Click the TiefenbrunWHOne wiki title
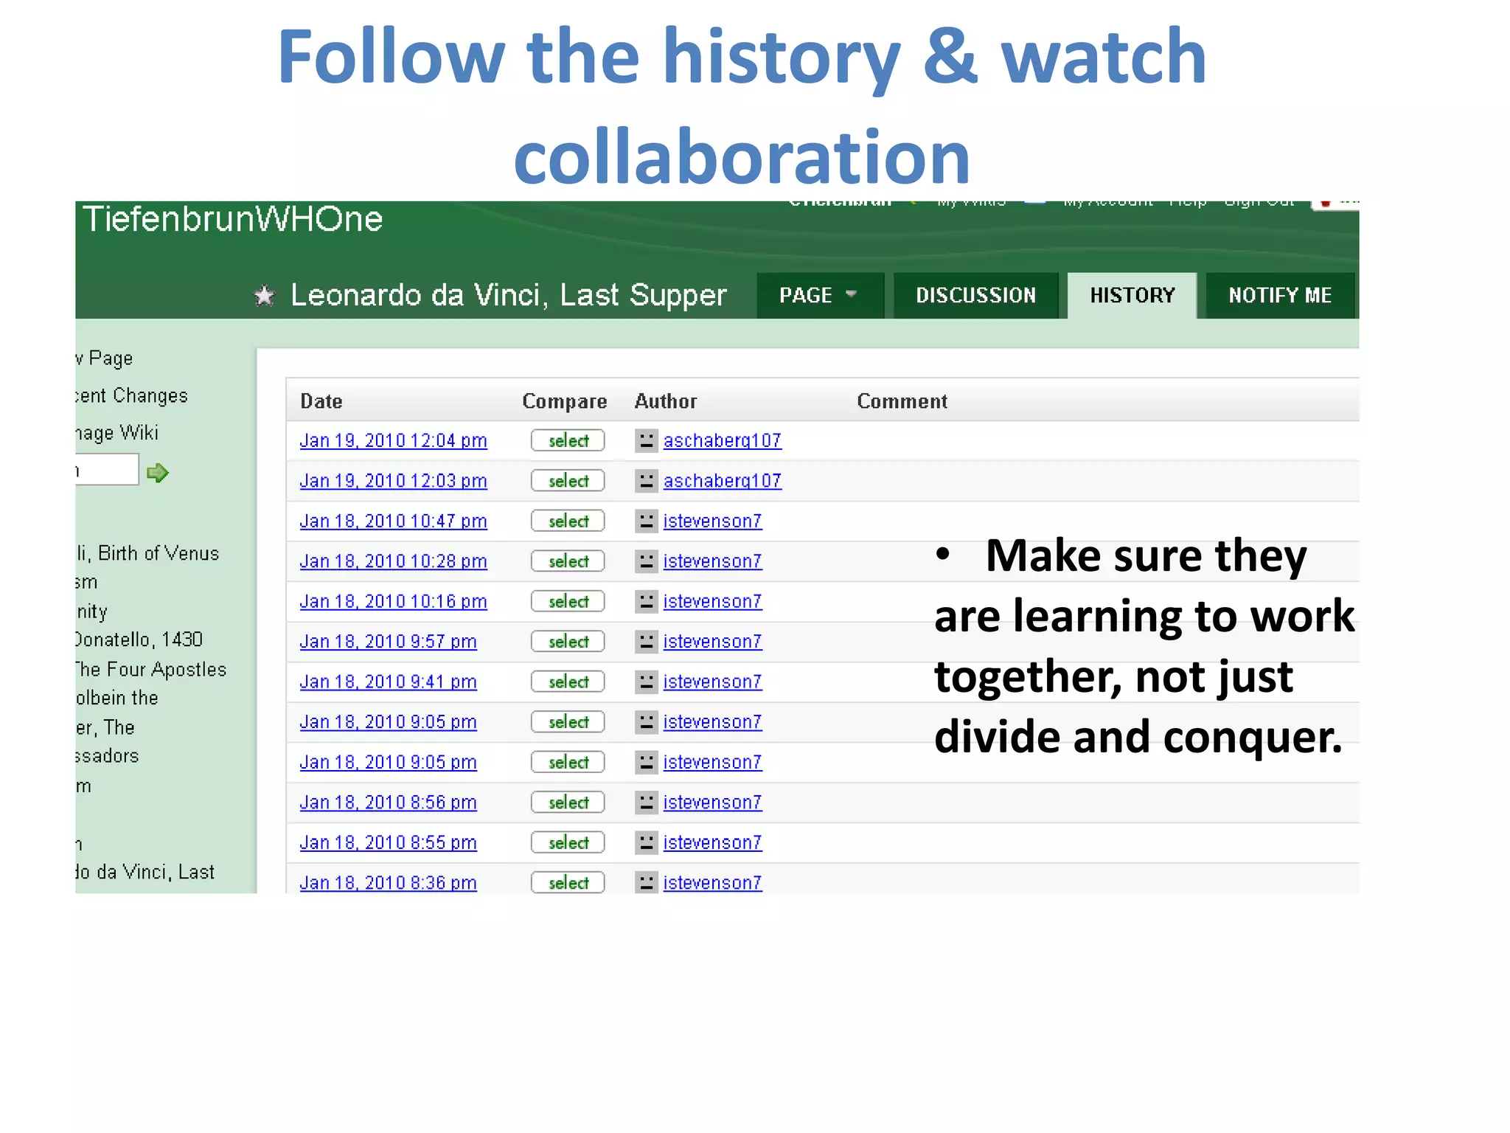The image size is (1510, 1133). tap(232, 219)
